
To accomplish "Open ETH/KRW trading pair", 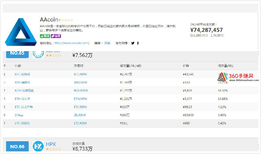I will point(80,99).
